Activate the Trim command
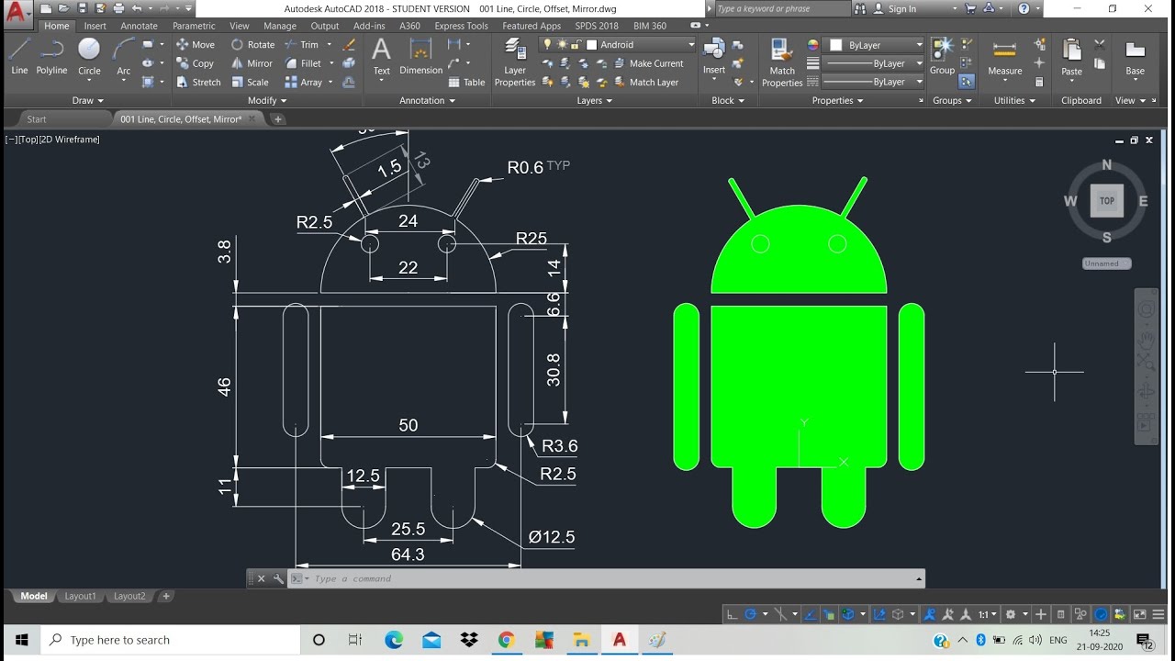 pos(302,44)
